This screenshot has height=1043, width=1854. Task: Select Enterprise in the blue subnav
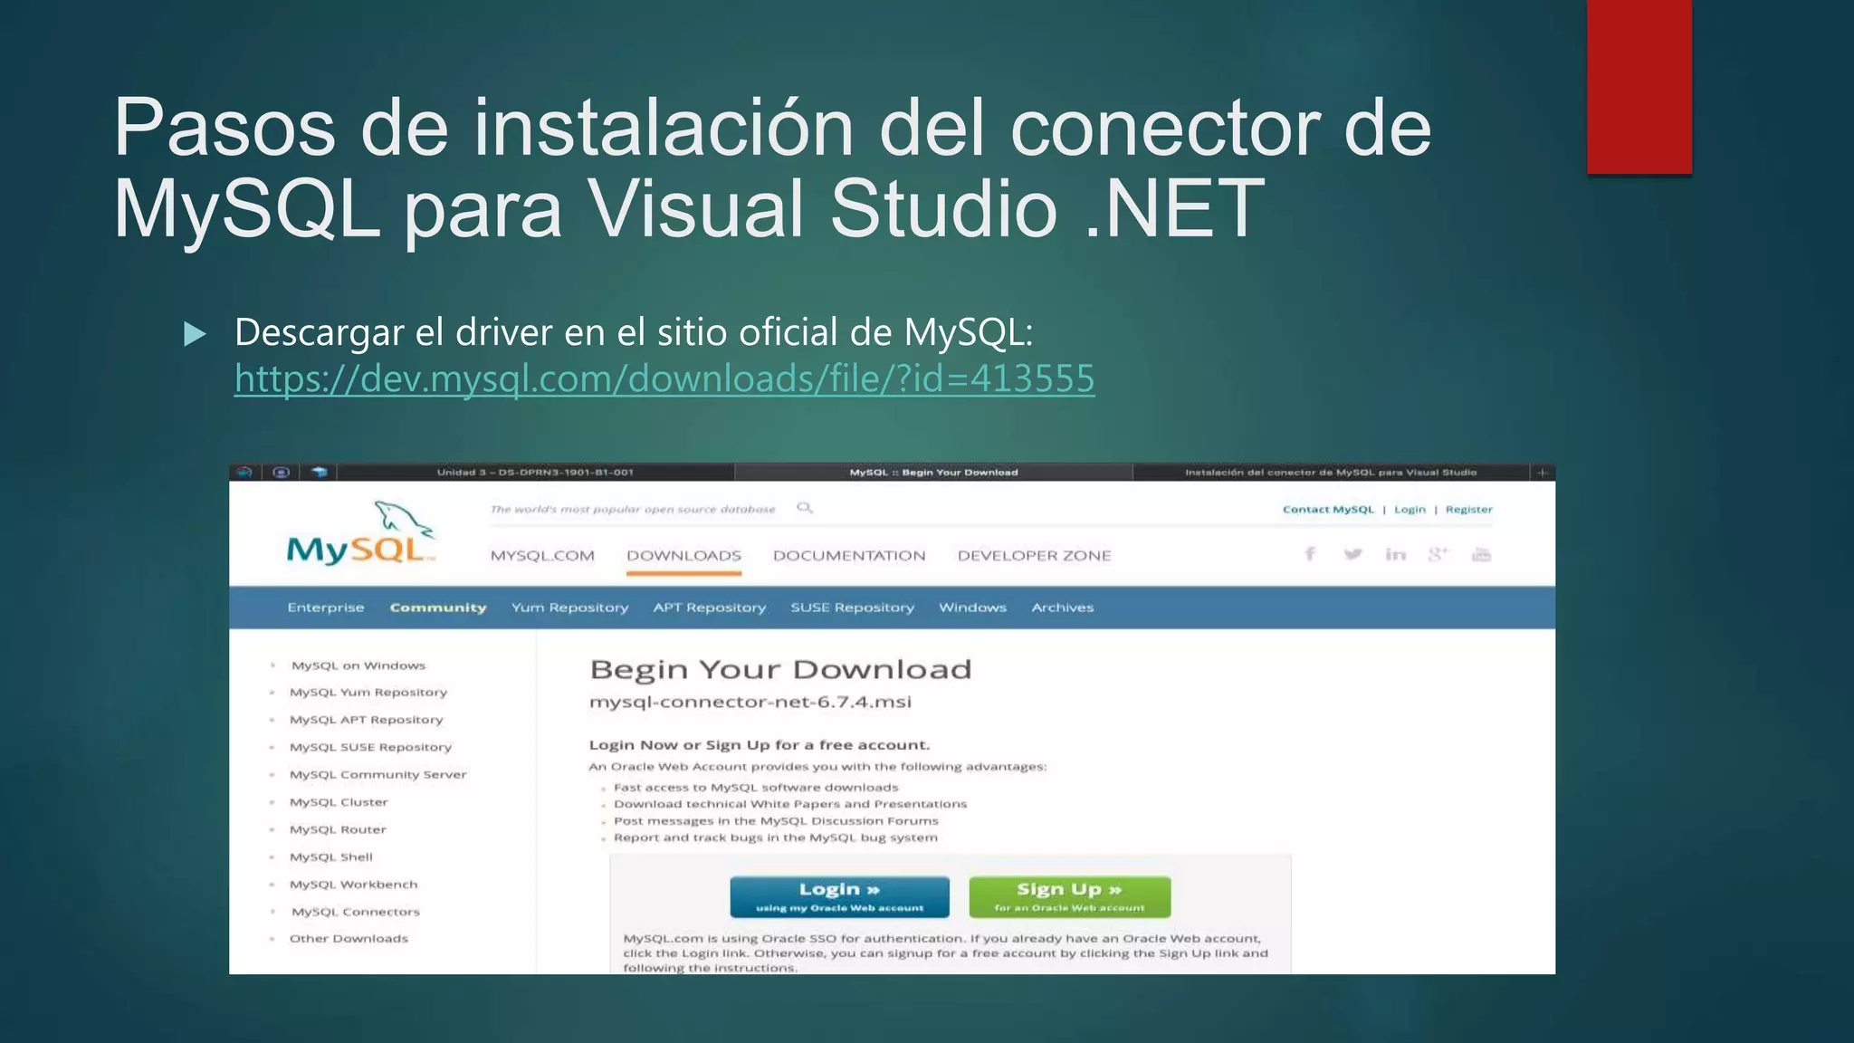326,608
